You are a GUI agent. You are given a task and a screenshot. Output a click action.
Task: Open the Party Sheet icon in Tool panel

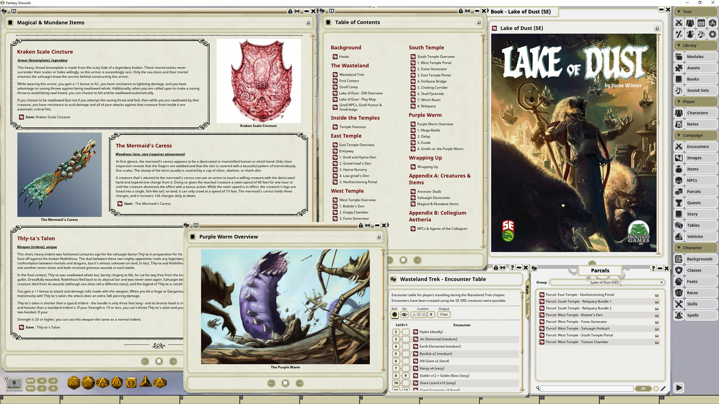[689, 23]
